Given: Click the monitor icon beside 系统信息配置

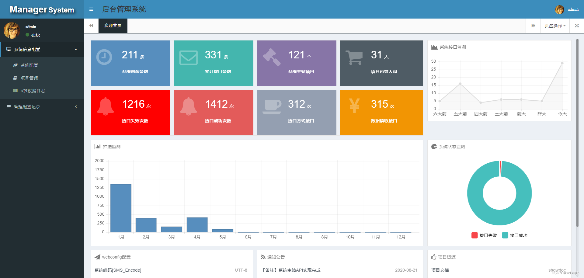Looking at the screenshot, I should [x=9, y=49].
